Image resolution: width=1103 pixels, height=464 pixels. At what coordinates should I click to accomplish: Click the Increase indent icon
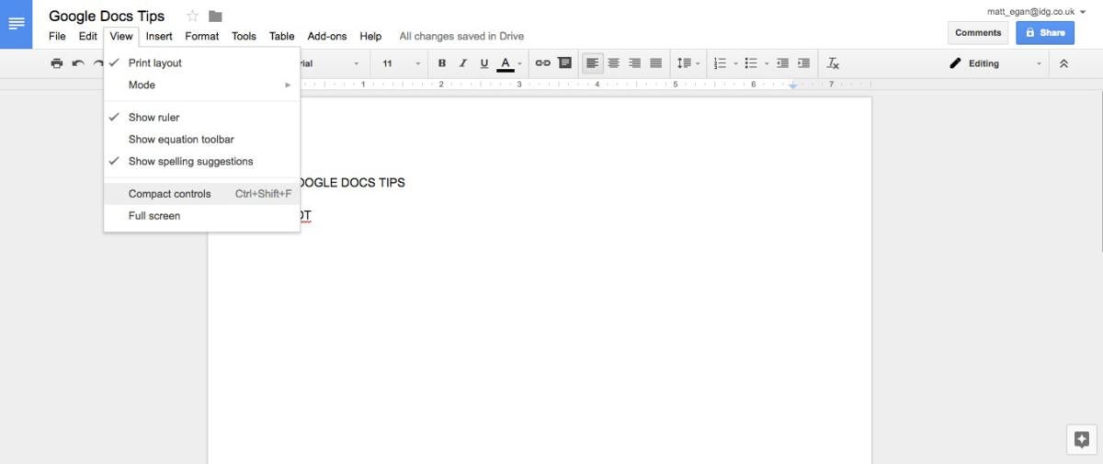[804, 63]
